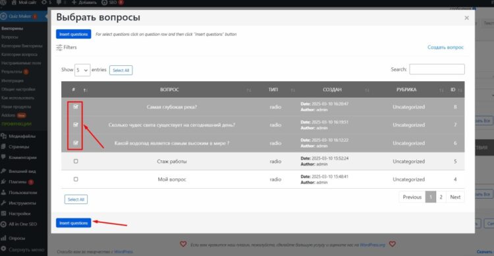
Task: Click Insert questions beside the instruction hint
Action: click(73, 34)
